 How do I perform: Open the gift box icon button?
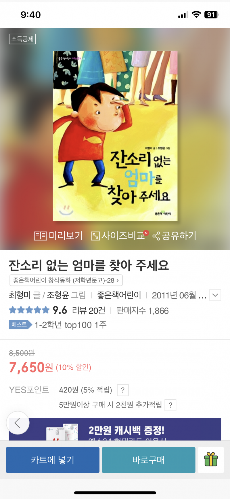point(211,460)
